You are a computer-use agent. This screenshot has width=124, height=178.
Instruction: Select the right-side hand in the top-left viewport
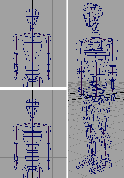(x=49, y=75)
